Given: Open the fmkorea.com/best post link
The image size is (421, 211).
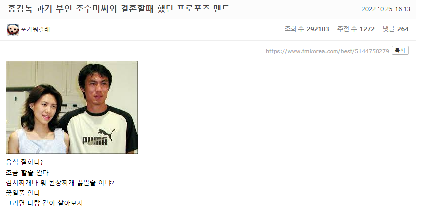Looking at the screenshot, I should [x=327, y=51].
